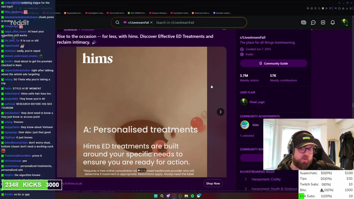Open the Windows taskbar search icon
Image resolution: width=354 pixels, height=199 pixels.
click(x=162, y=196)
